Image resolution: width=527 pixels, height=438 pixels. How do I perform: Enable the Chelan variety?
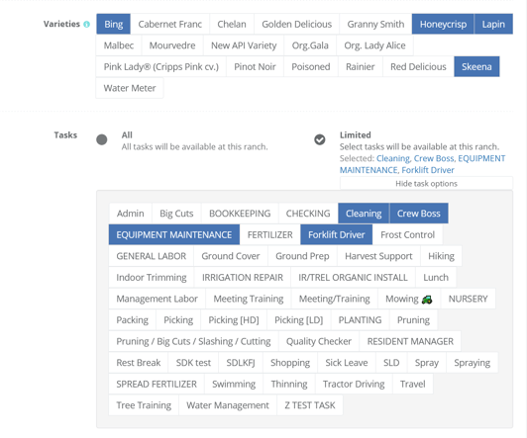232,24
